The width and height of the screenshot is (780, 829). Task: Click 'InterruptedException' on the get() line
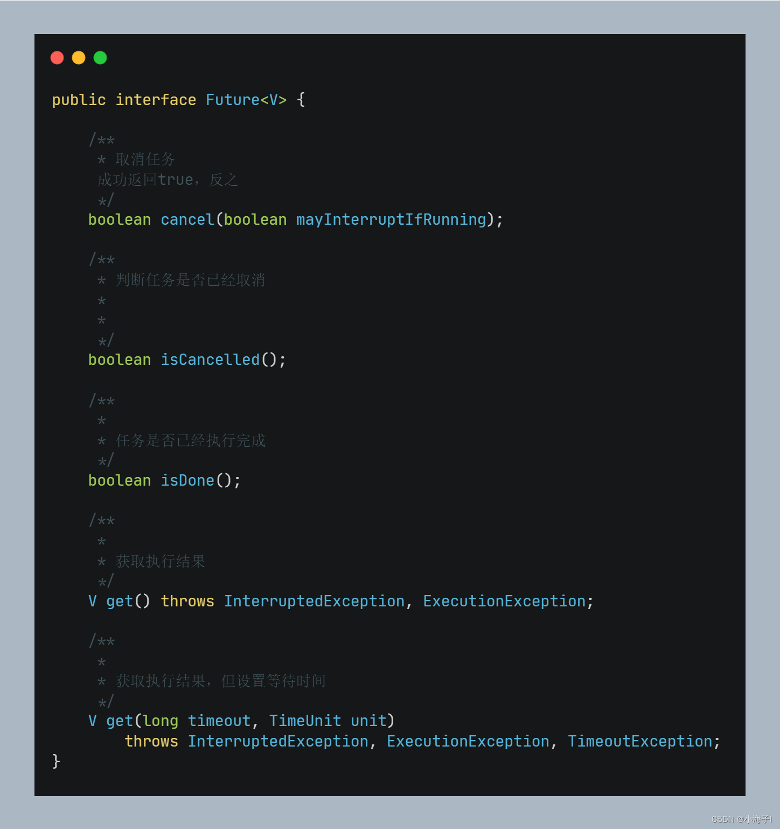(x=314, y=601)
